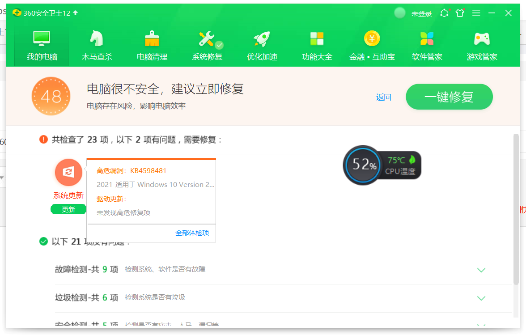Open 系统修复 system repair tab

pyautogui.click(x=207, y=46)
